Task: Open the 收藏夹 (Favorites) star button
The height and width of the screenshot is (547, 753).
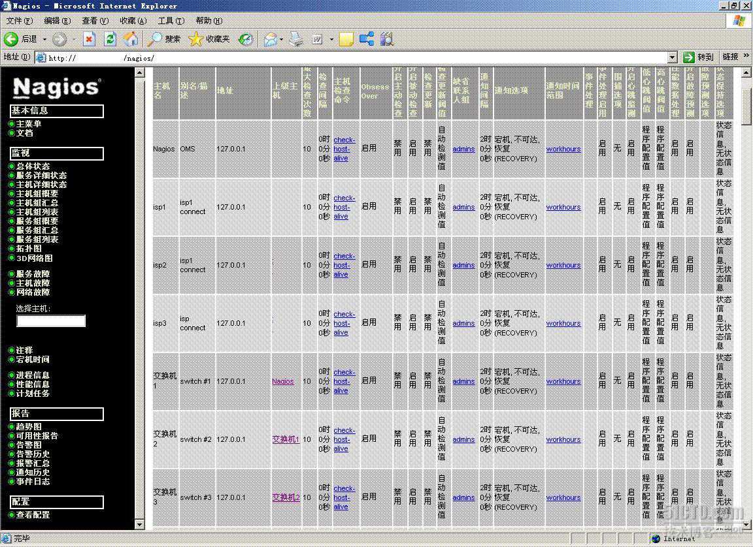Action: click(209, 40)
